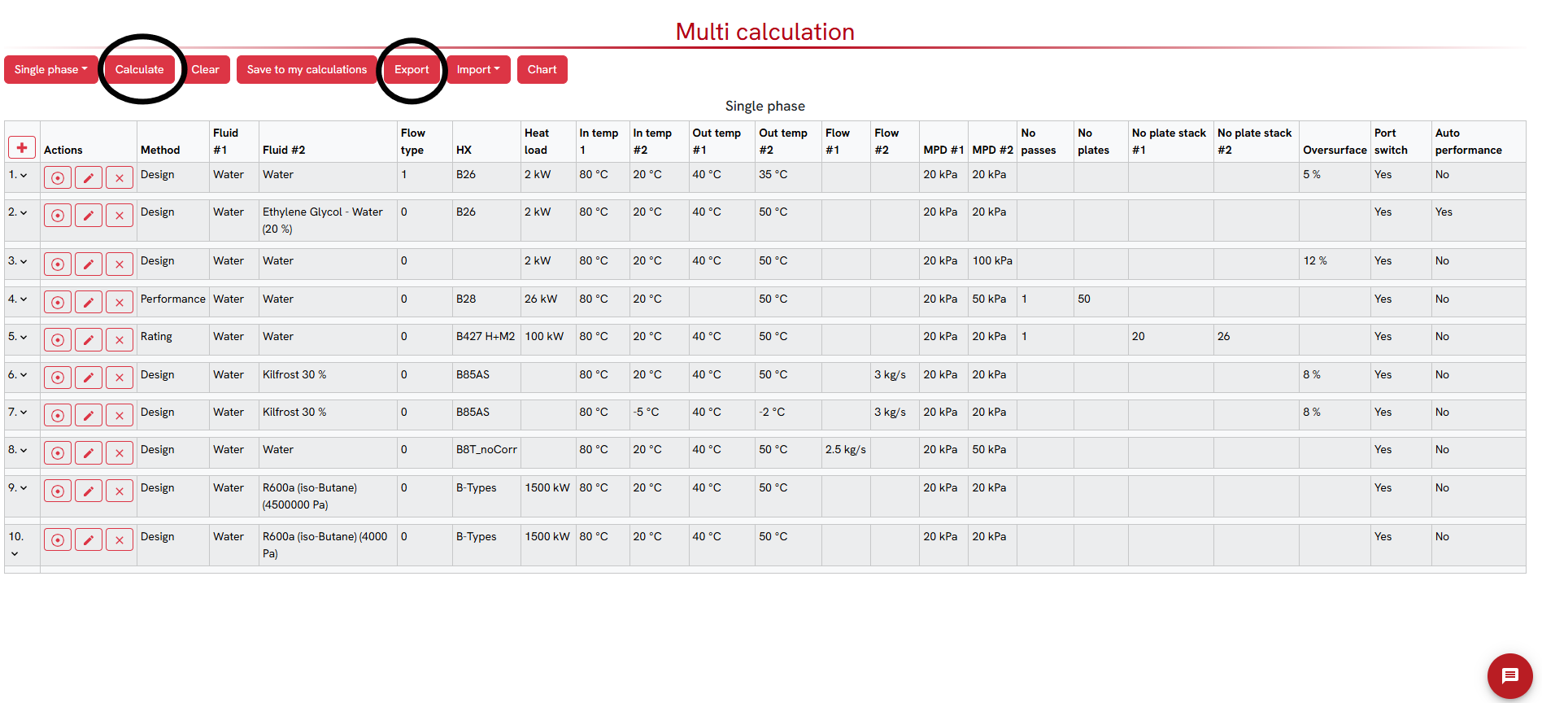Edit row 9 with the pencil icon
Viewport: 1542px width, 703px height.
89,491
